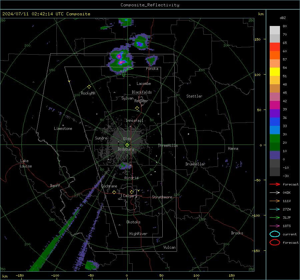The height and width of the screenshot is (280, 300).
Task: Click the Strathmore label
Action: coord(162,197)
